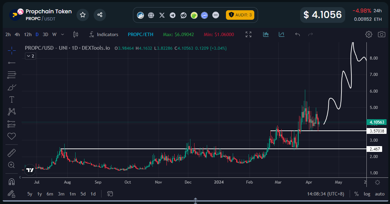Select the Fibonacci retracement lines tool

click(12, 75)
